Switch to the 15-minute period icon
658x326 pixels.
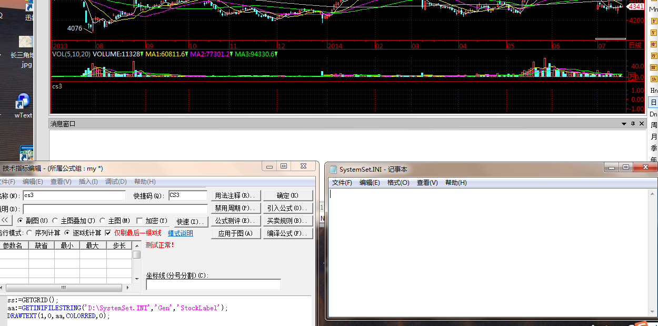(x=654, y=56)
